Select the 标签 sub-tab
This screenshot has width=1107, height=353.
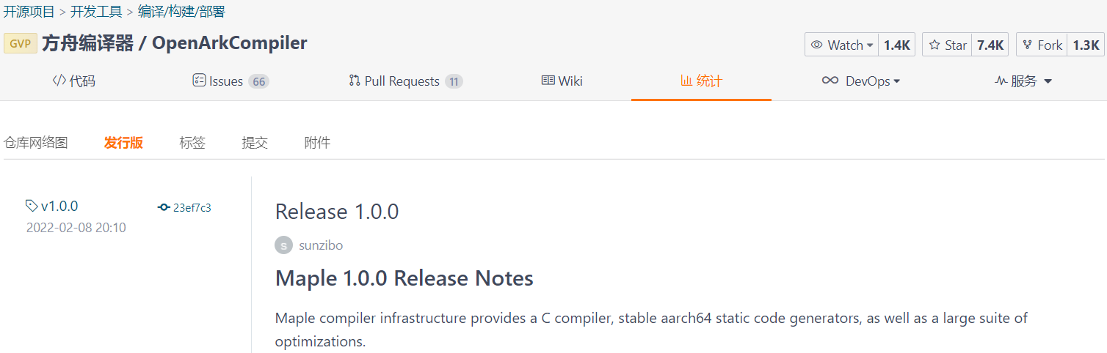[192, 143]
